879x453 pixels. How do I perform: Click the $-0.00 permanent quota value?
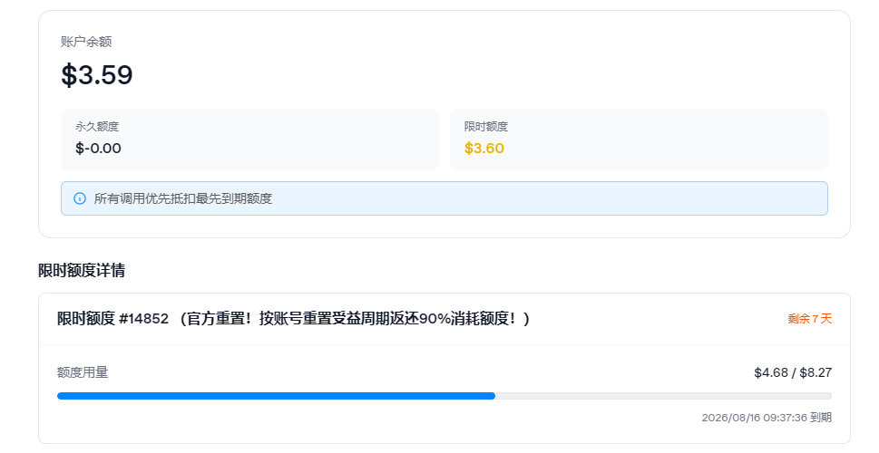pyautogui.click(x=98, y=149)
